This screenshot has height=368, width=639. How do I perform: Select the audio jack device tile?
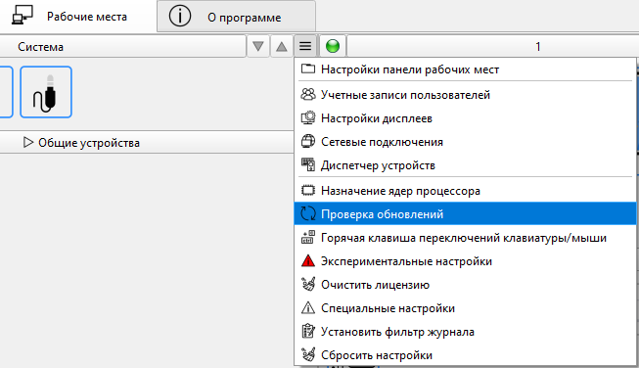click(46, 92)
